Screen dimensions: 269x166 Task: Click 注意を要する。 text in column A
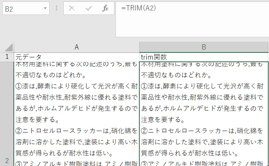coord(37,120)
